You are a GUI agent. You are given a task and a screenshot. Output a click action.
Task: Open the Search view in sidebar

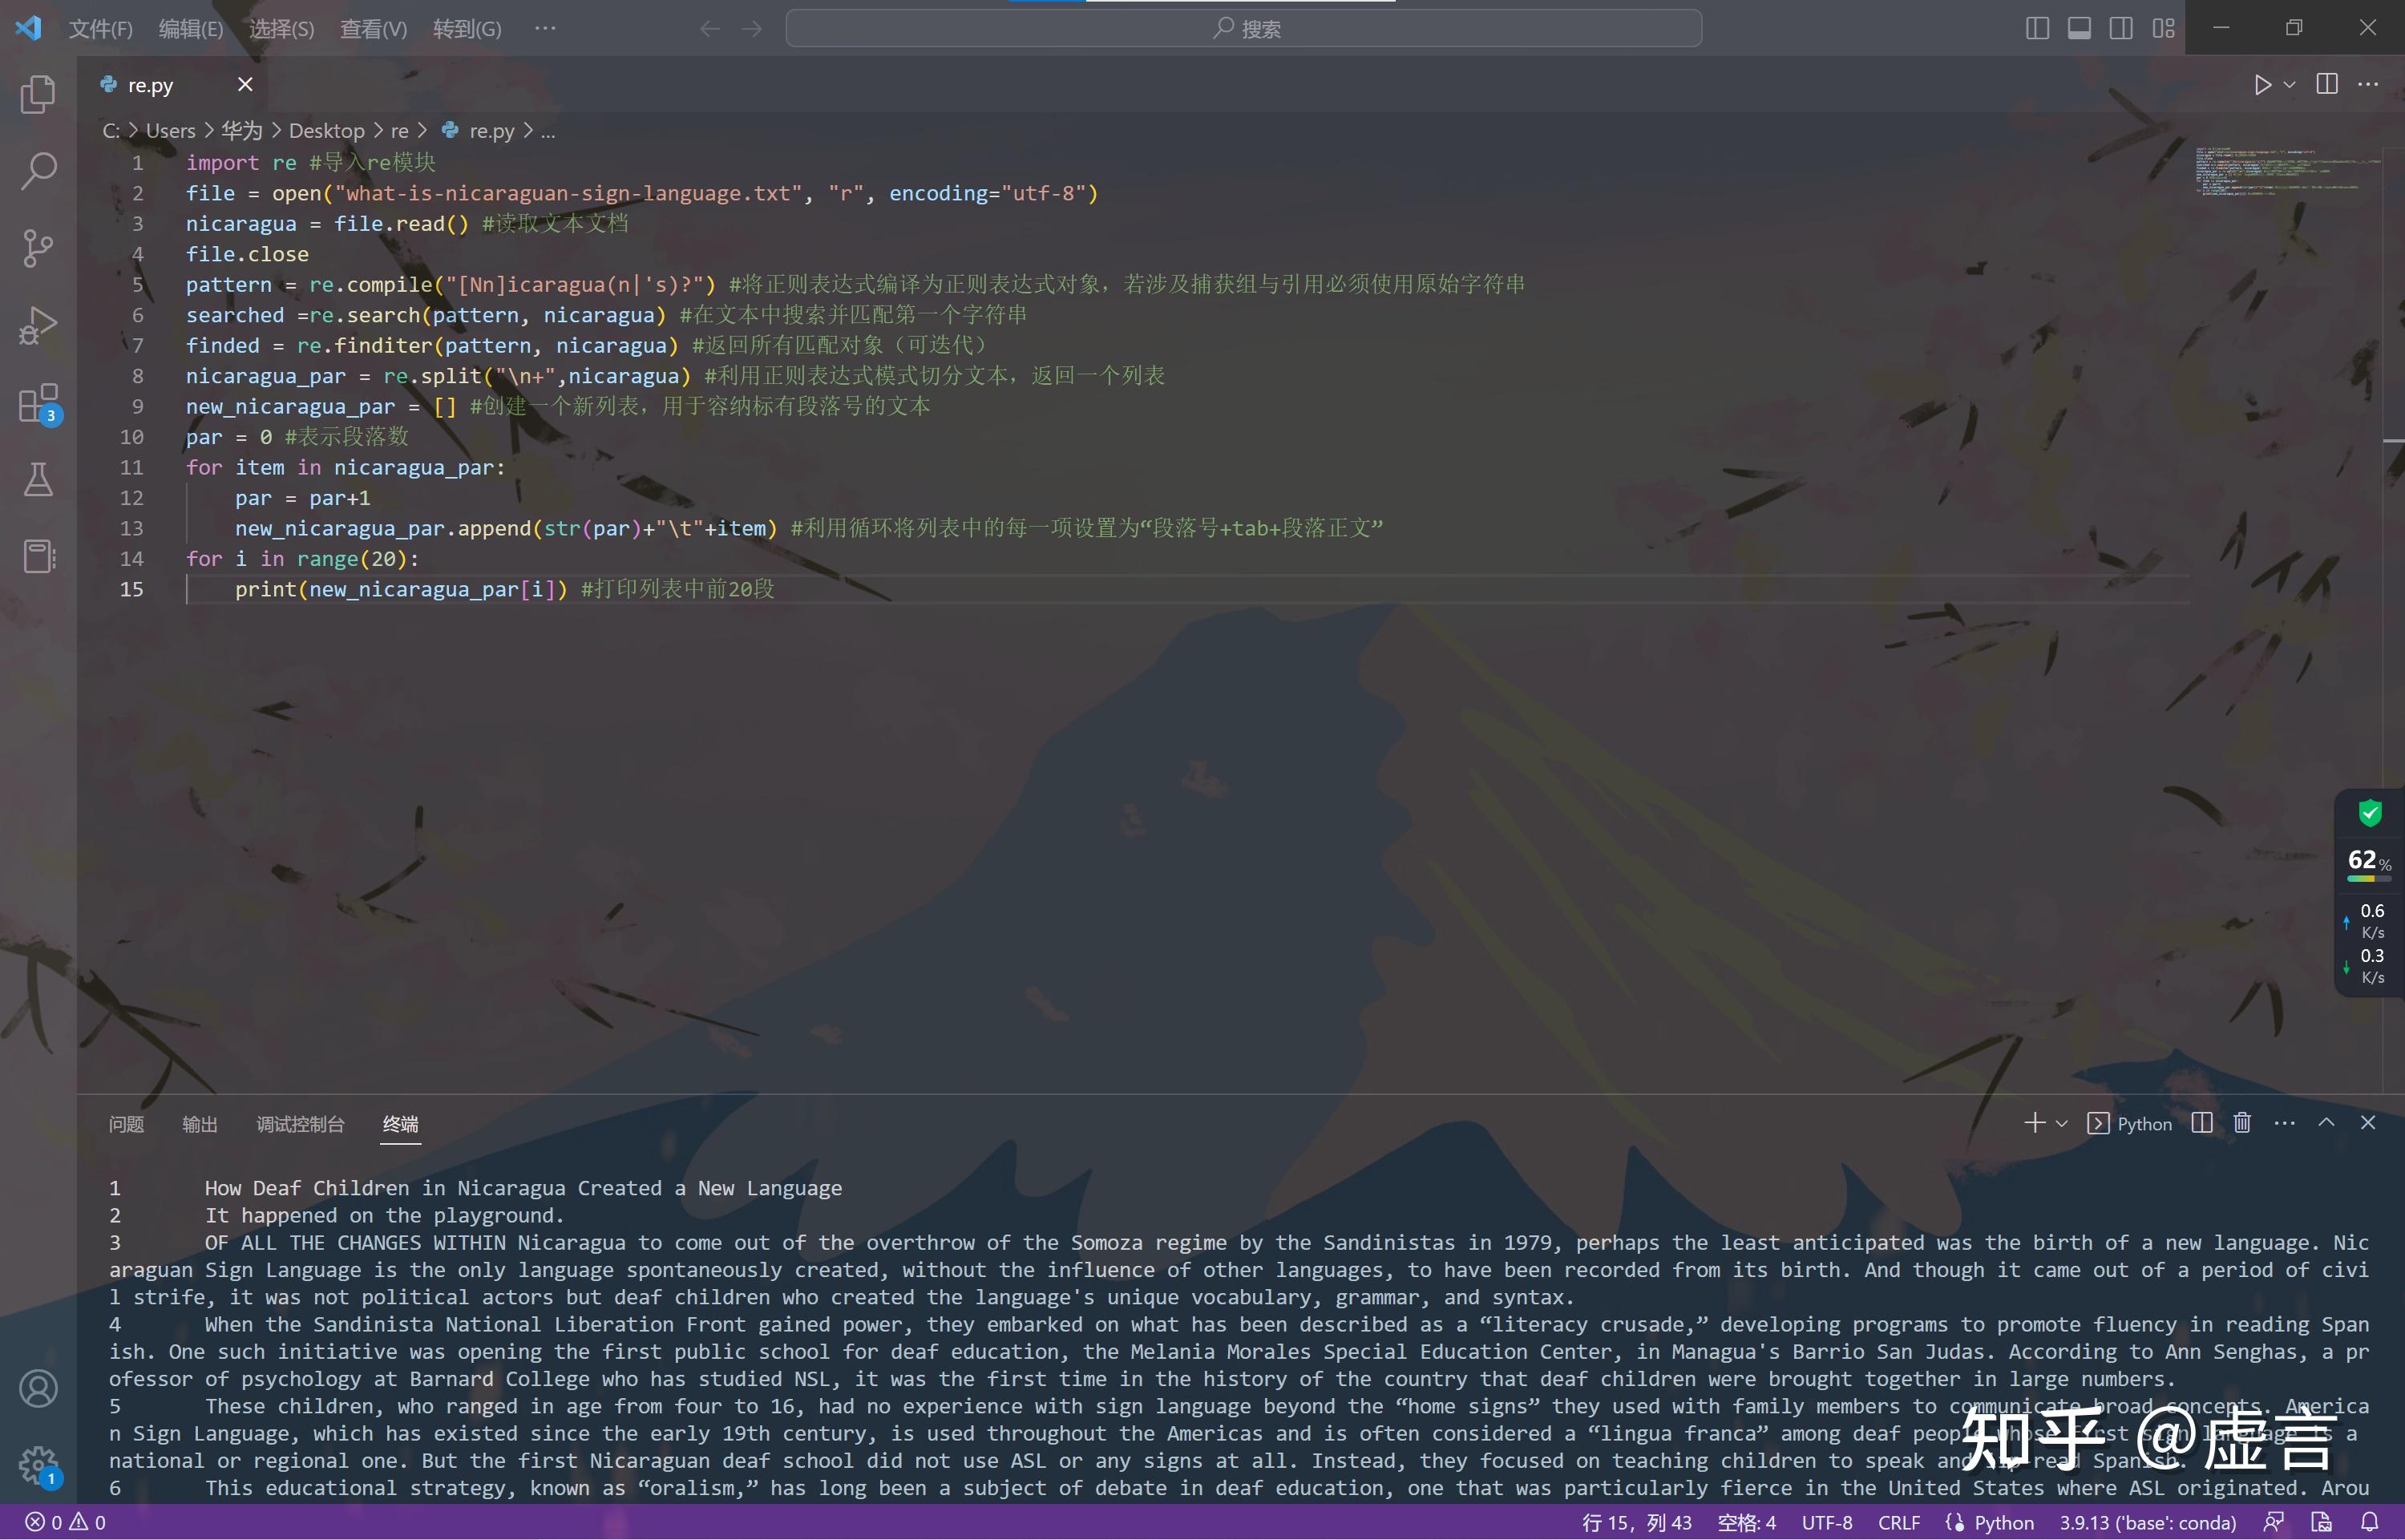[x=38, y=171]
